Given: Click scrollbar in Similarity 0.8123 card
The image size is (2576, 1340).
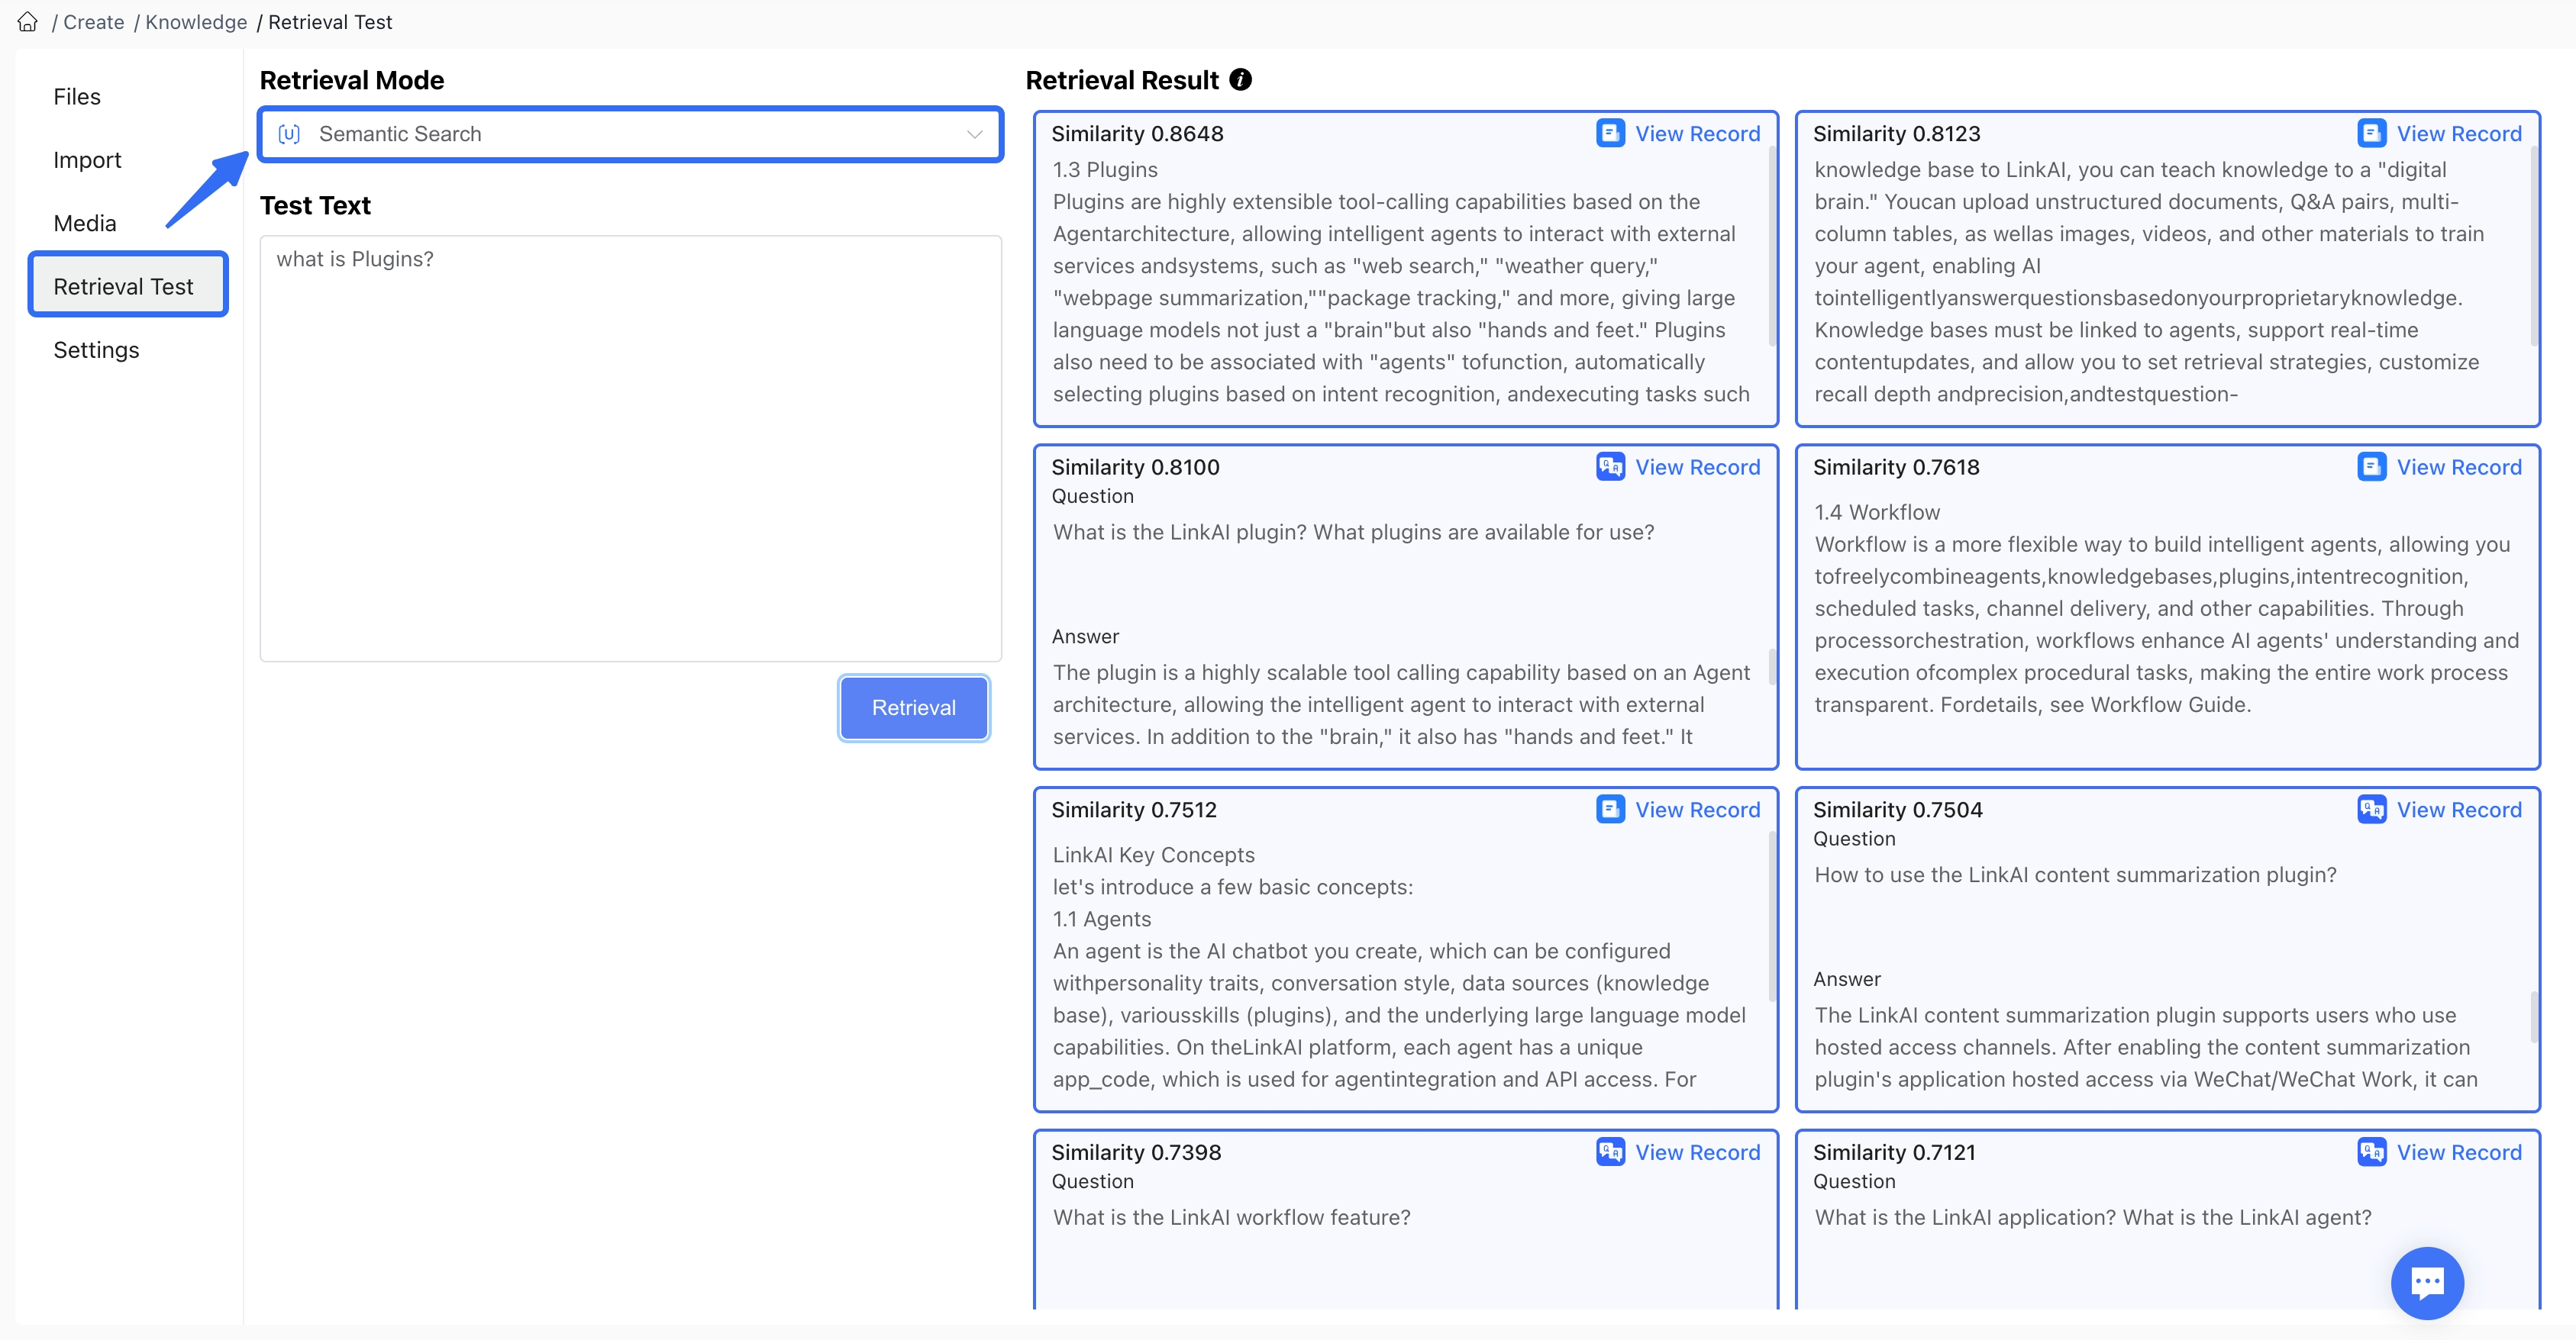Looking at the screenshot, I should (x=2533, y=246).
